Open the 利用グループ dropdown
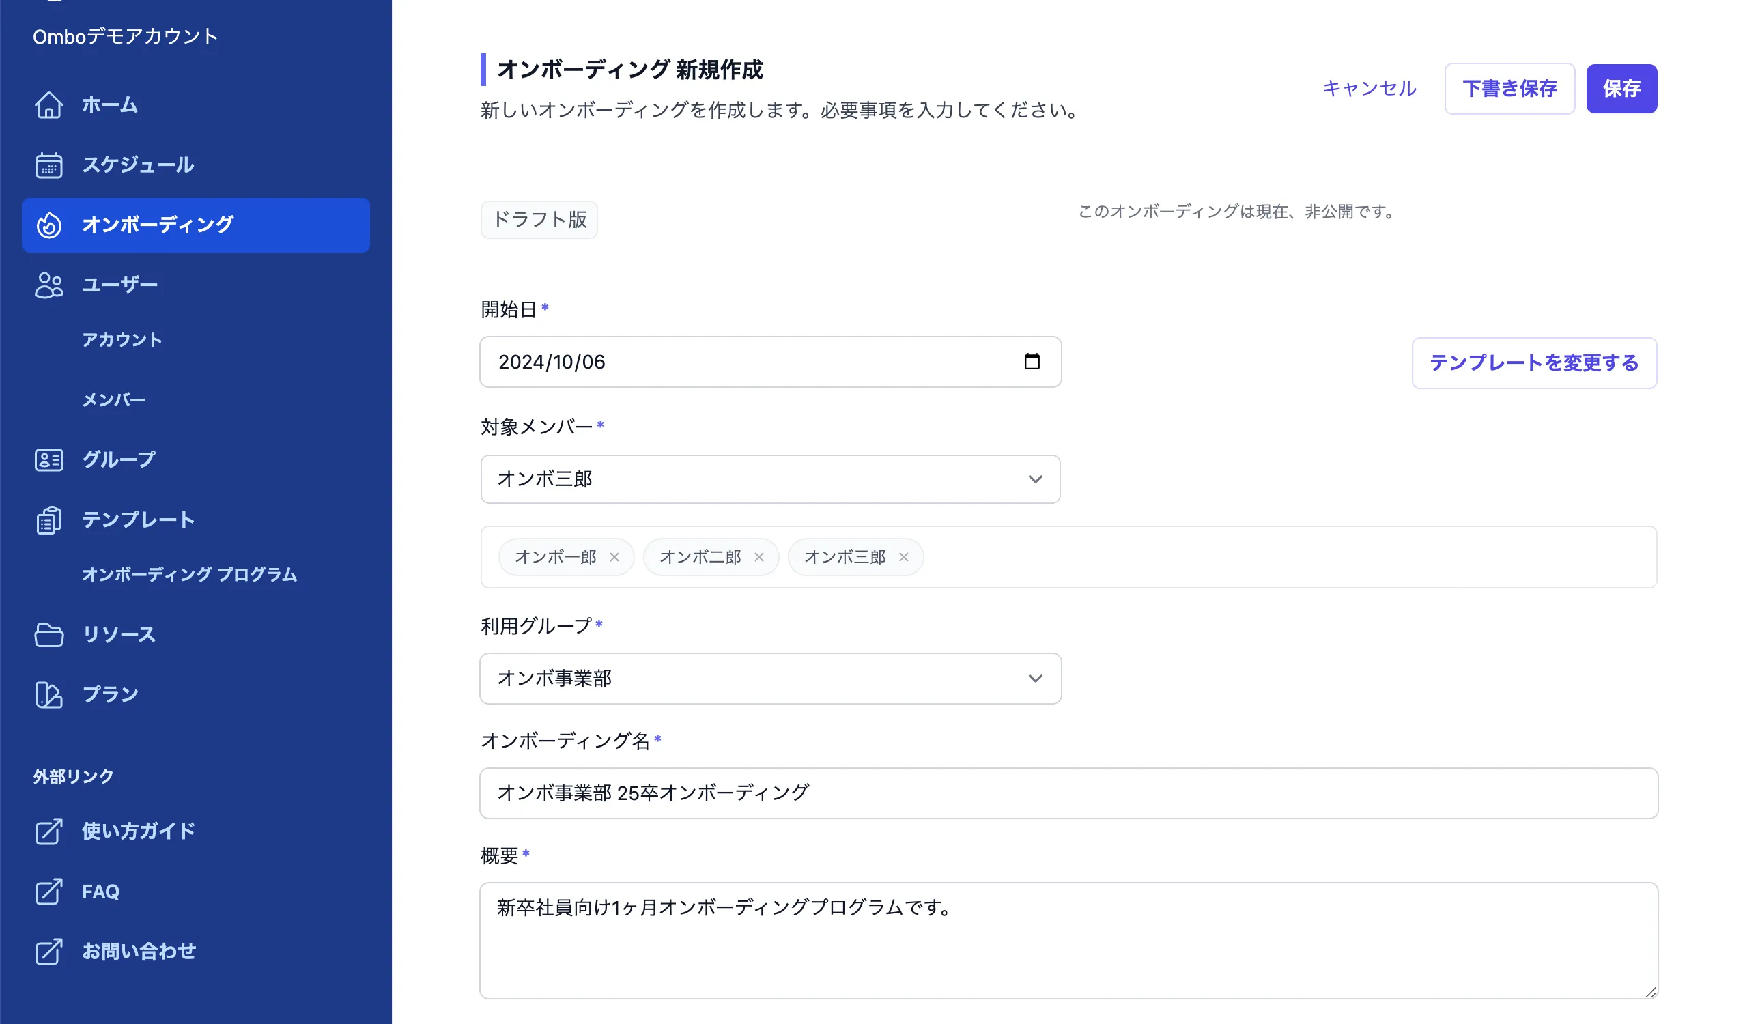 (770, 679)
